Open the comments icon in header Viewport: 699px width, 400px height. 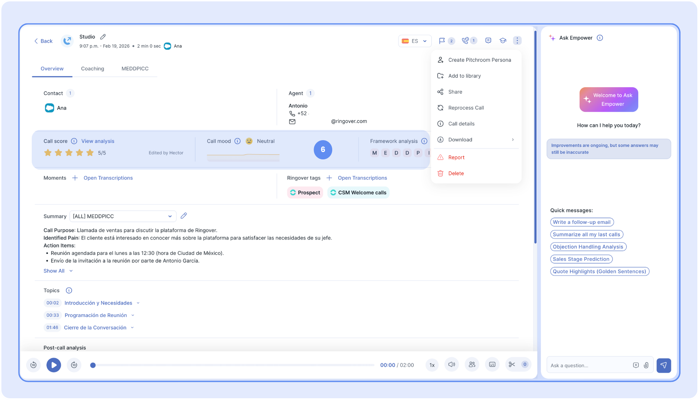click(x=488, y=41)
